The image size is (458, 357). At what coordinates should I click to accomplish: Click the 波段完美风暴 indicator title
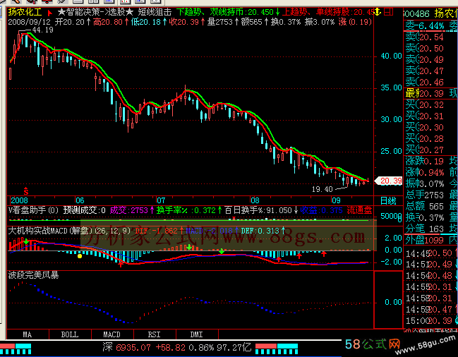click(34, 275)
